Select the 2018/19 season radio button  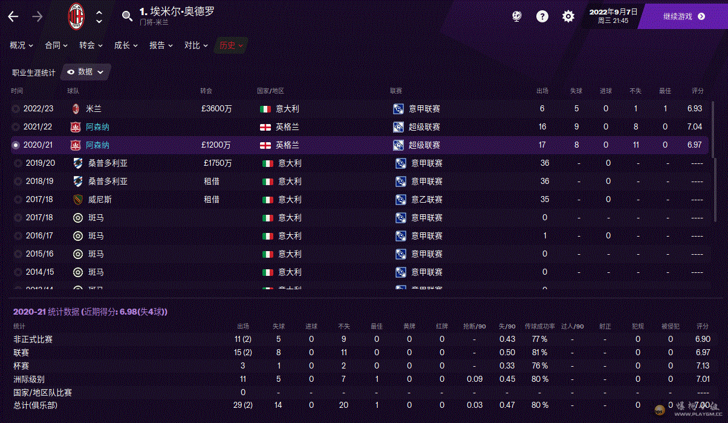18,182
